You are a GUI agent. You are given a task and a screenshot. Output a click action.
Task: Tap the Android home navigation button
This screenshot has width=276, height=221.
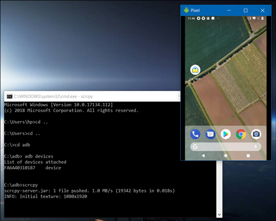click(226, 155)
